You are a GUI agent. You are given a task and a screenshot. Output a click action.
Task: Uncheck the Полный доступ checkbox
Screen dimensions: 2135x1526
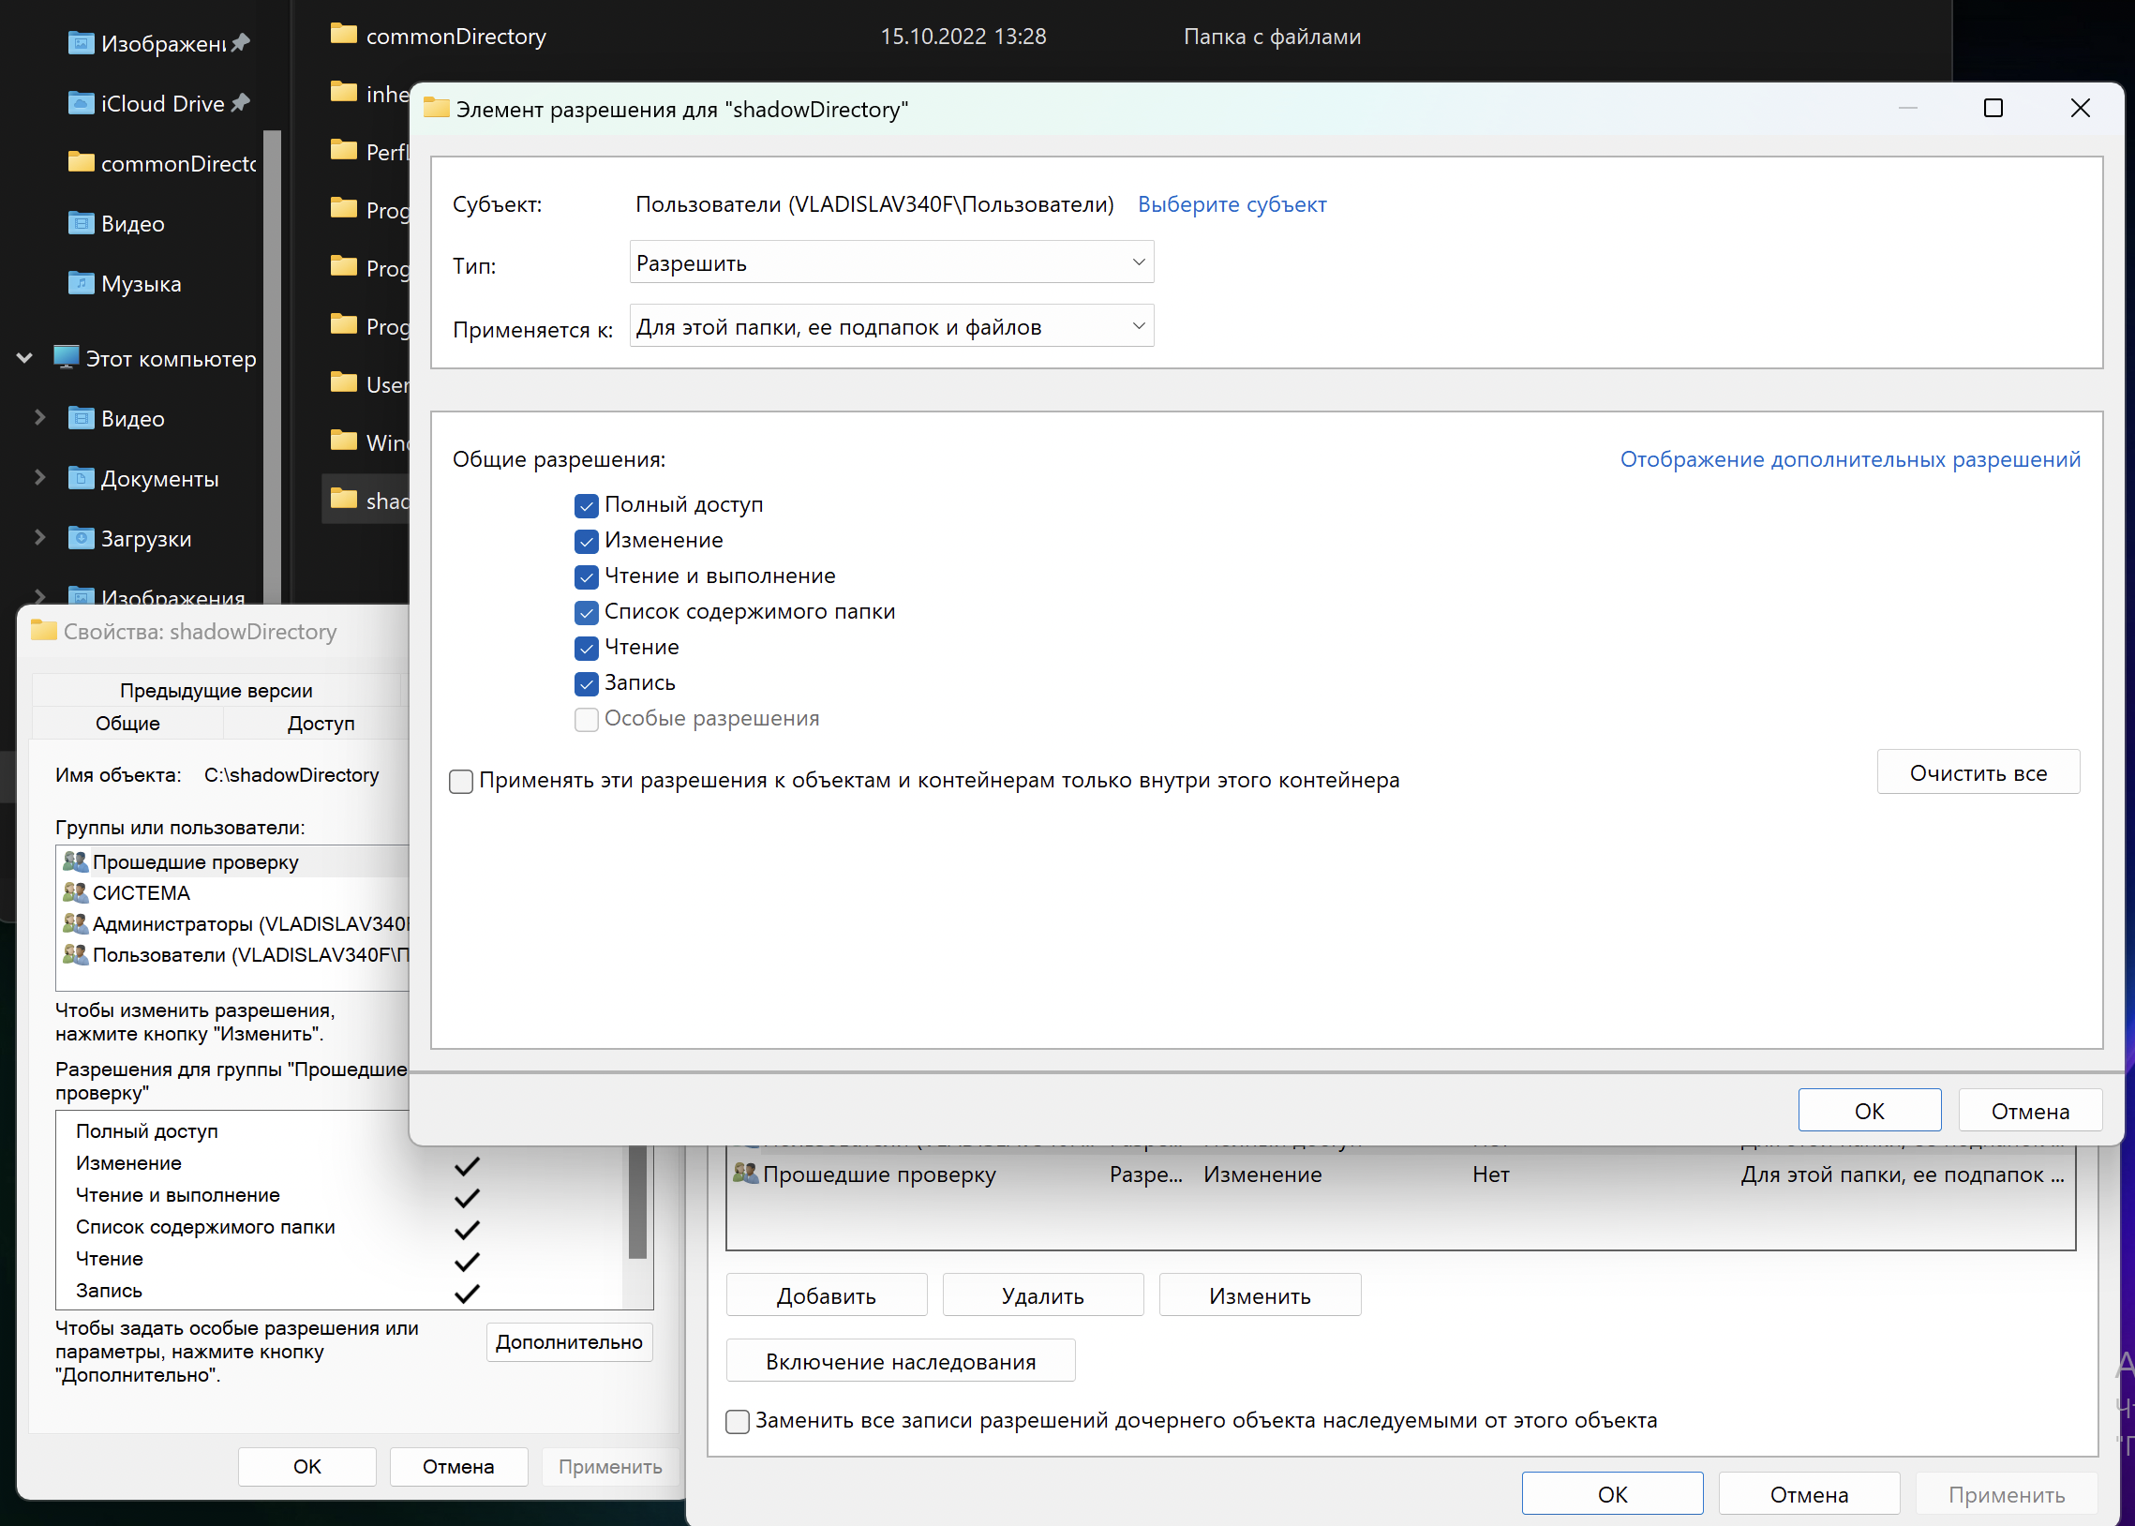point(586,505)
